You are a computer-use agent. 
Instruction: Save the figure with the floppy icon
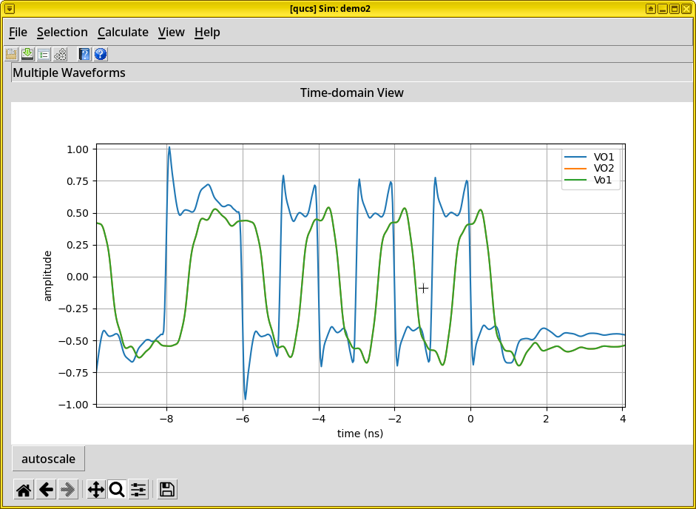point(167,489)
